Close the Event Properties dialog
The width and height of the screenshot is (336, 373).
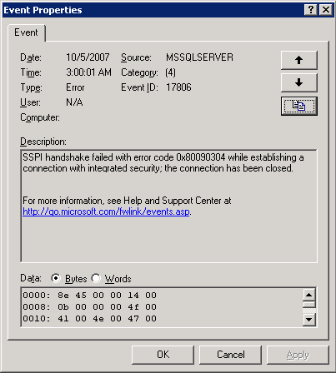(x=326, y=10)
